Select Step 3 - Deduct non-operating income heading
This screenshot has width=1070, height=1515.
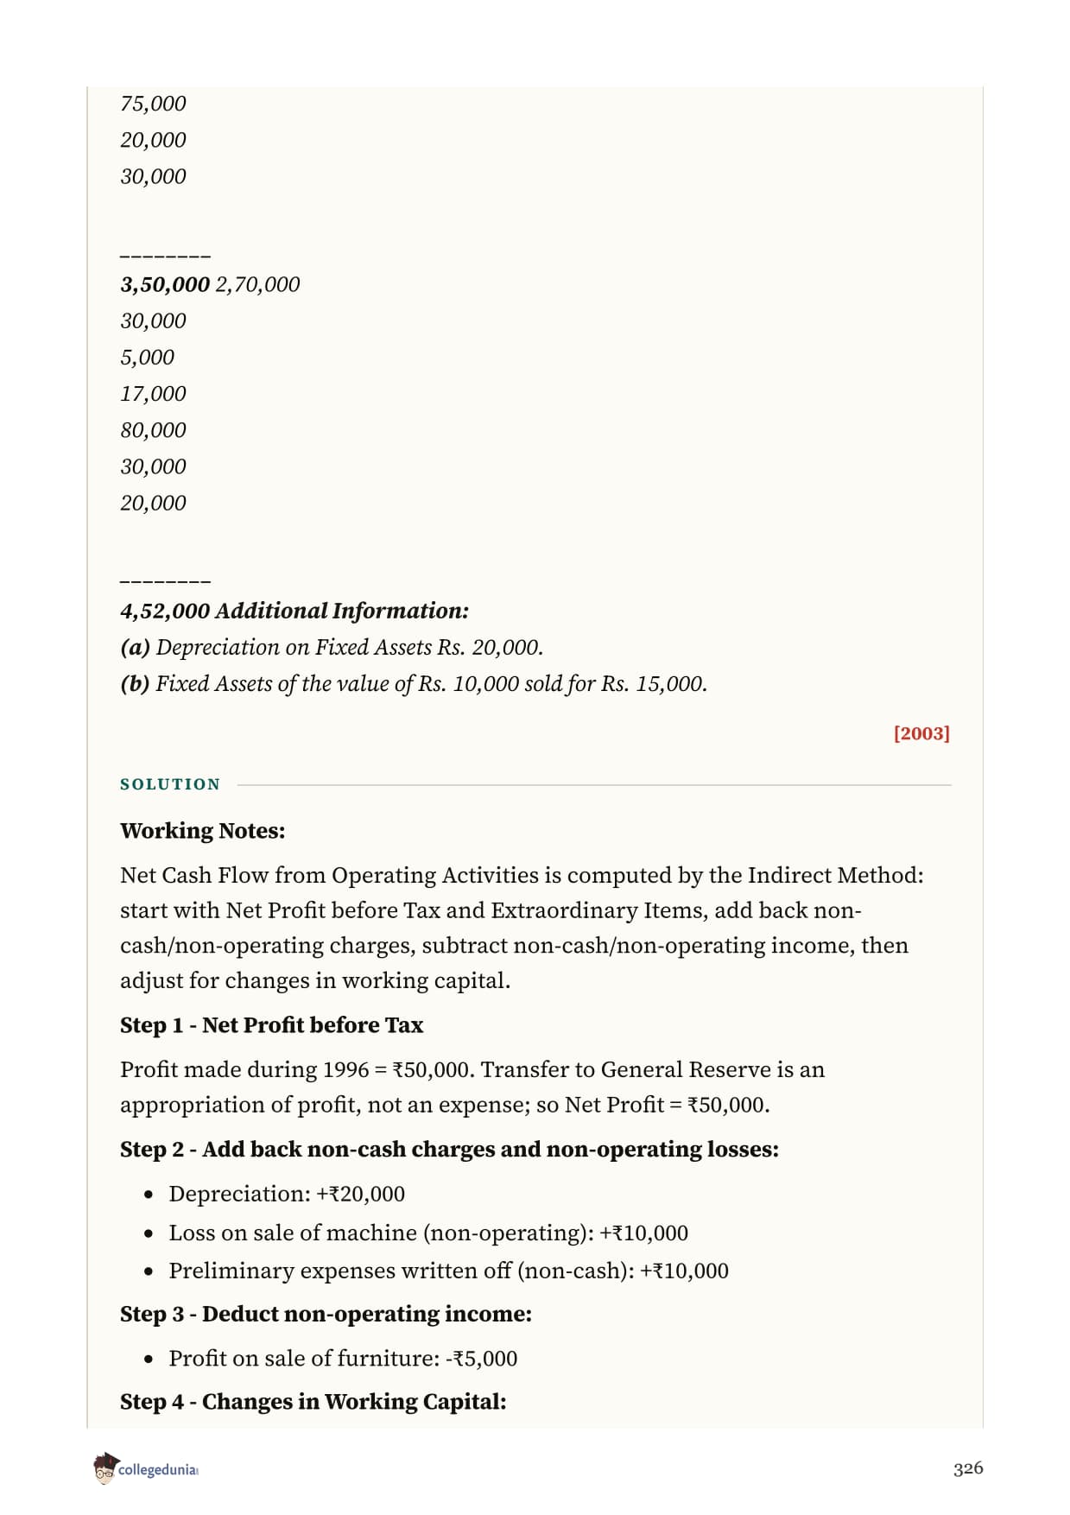point(326,1314)
